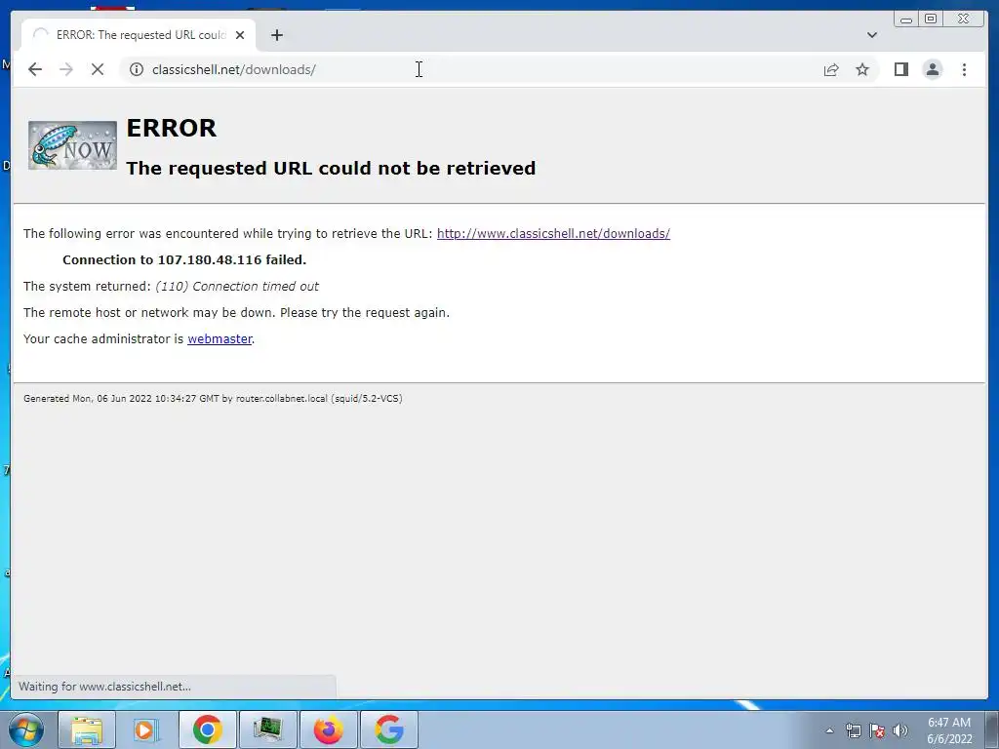Click the Show desktop strip
999x749 pixels.
click(x=992, y=729)
